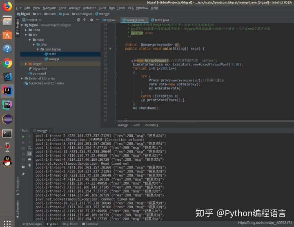
Task: Open Google Chrome from the dock
Action: tap(7, 63)
